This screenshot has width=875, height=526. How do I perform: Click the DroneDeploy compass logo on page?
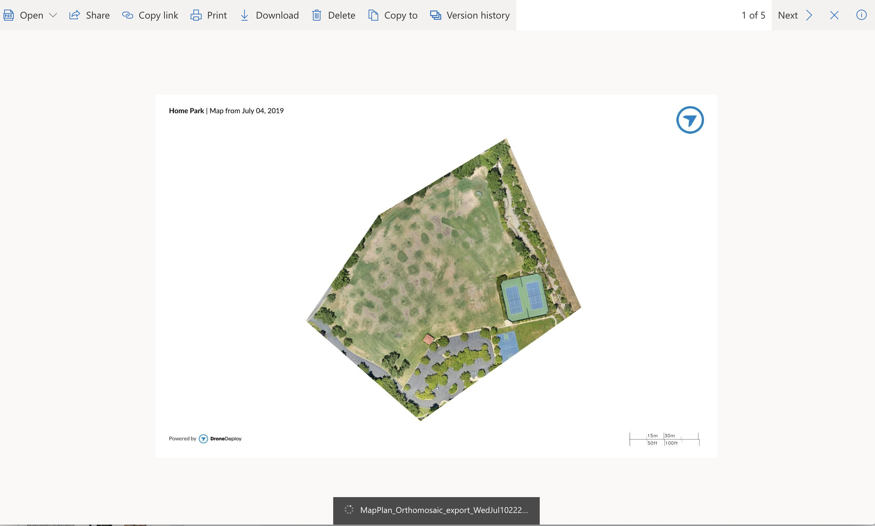(x=689, y=120)
